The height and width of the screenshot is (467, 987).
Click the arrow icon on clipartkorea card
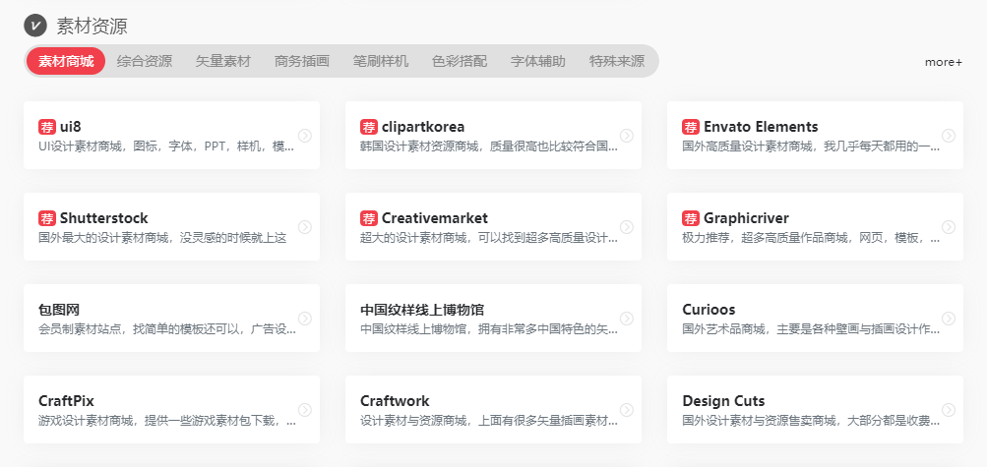pyautogui.click(x=626, y=135)
